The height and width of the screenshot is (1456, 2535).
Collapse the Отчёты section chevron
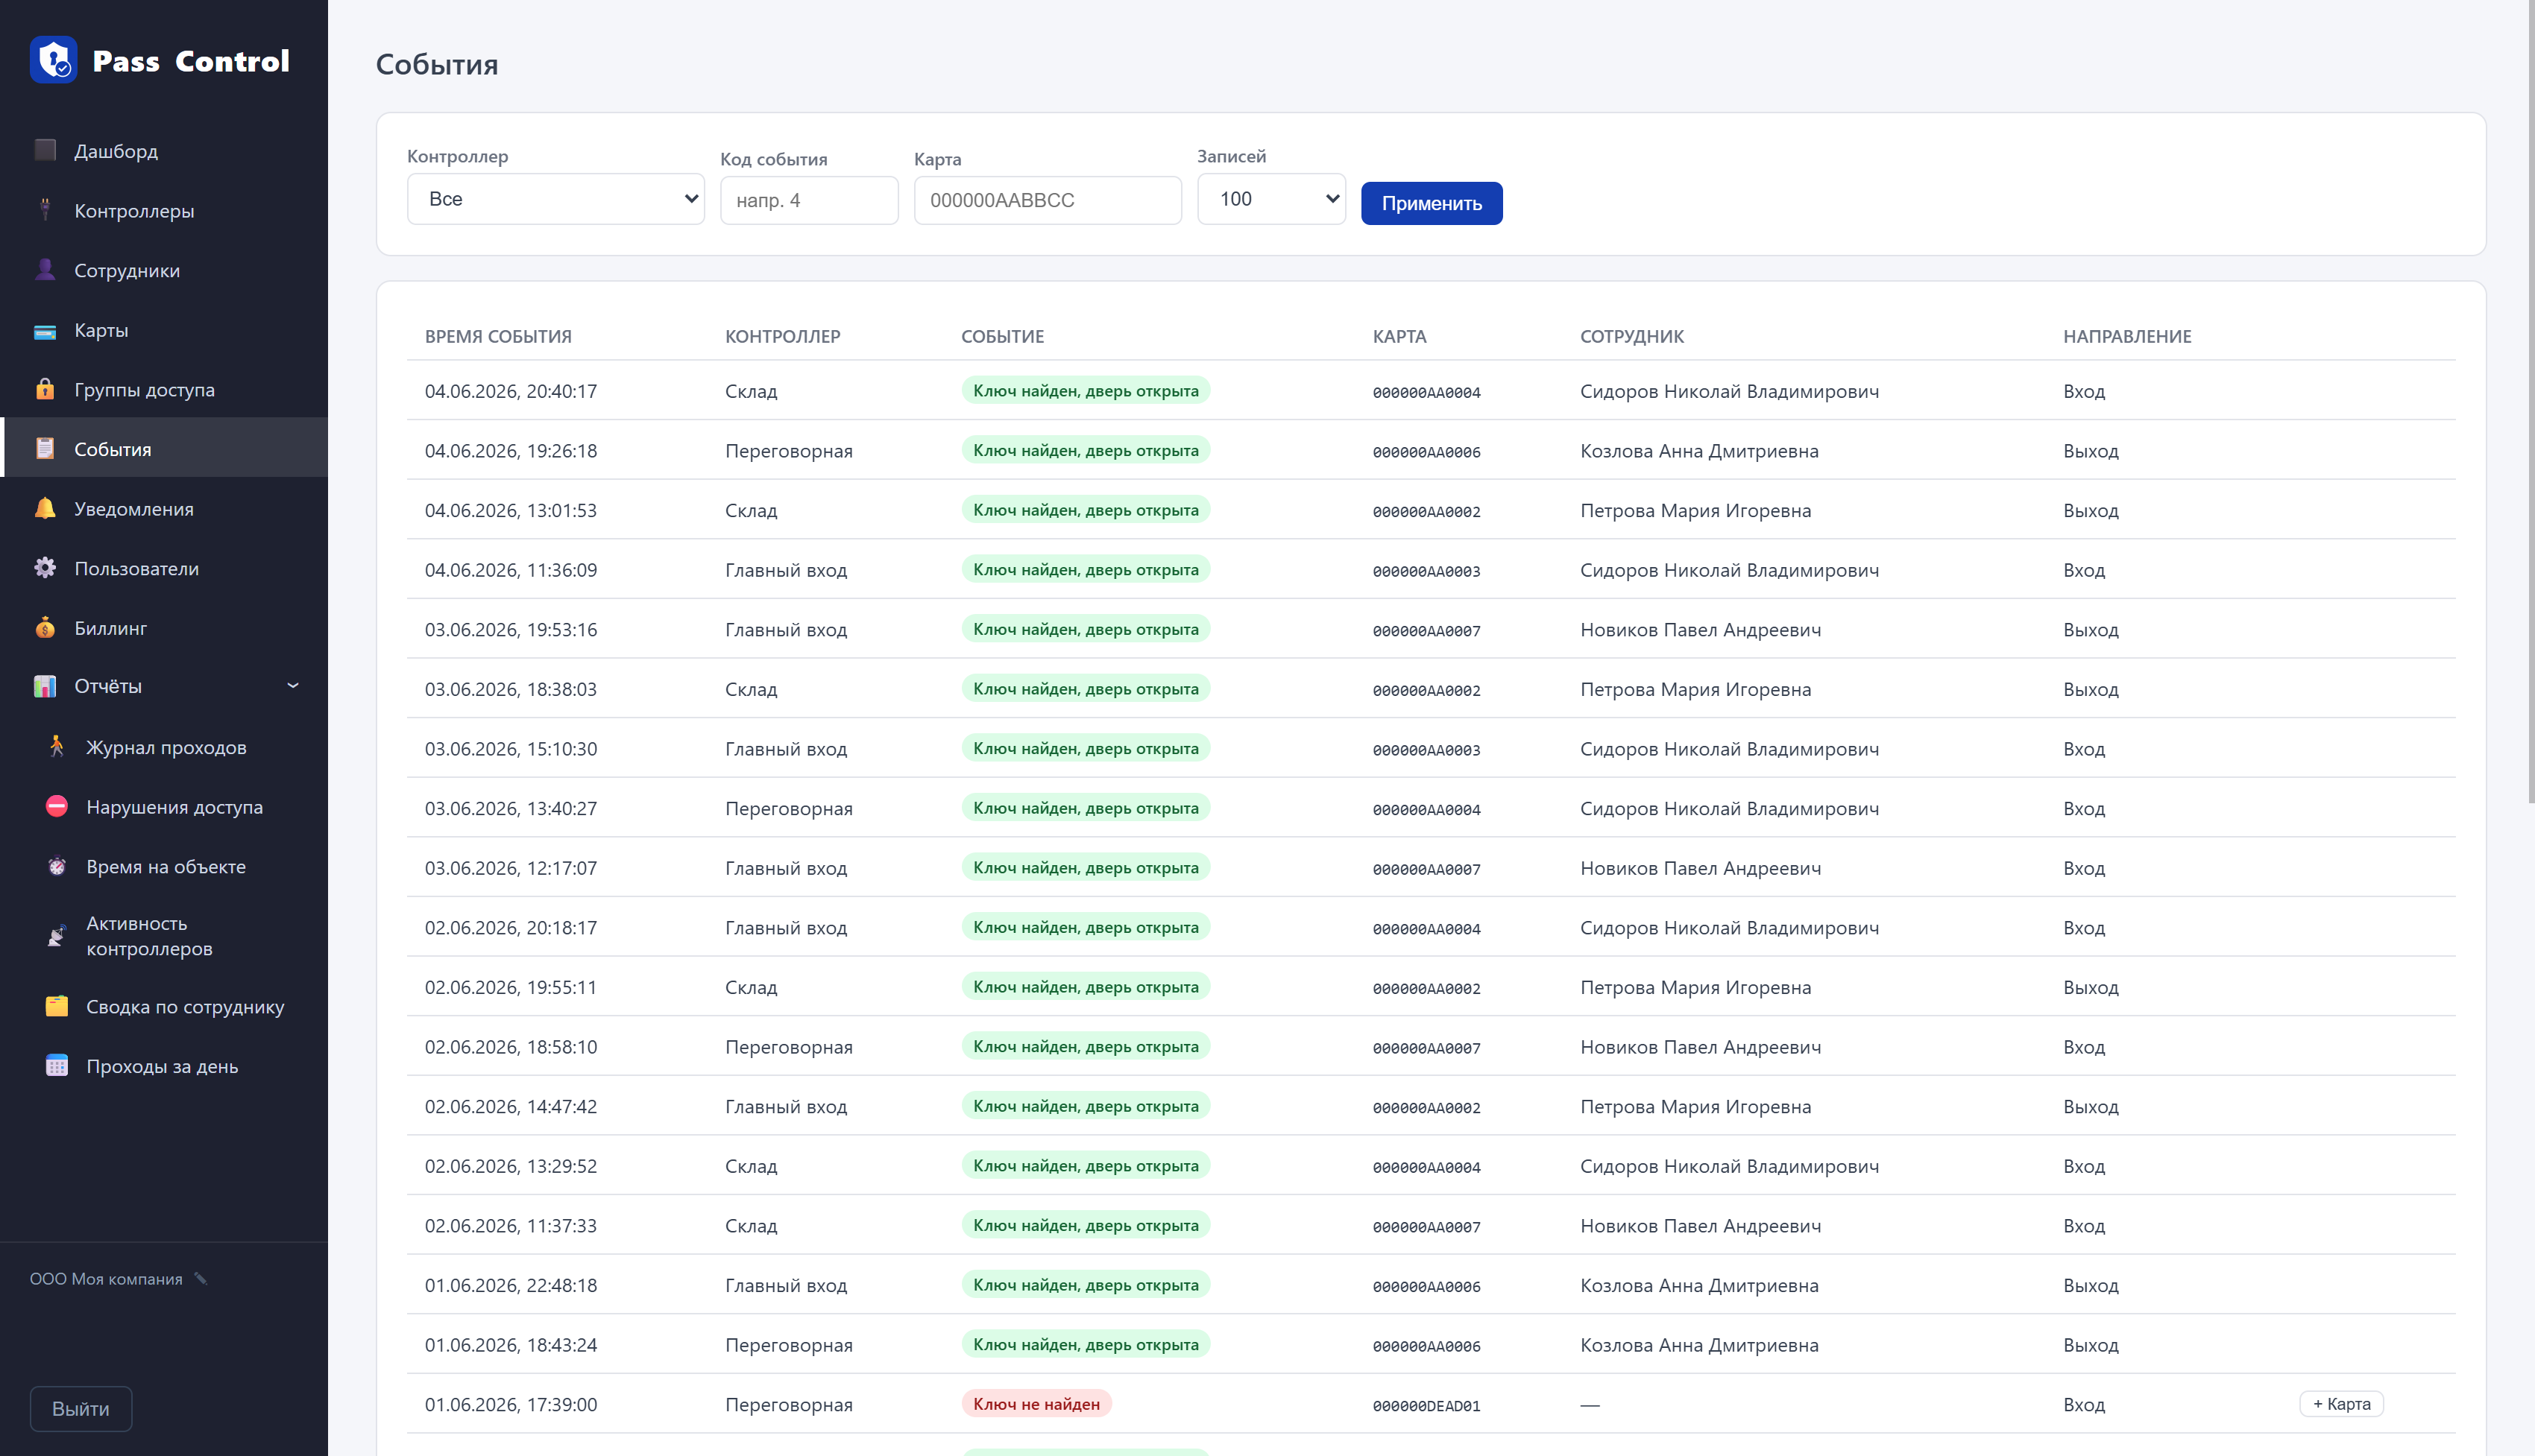click(293, 686)
